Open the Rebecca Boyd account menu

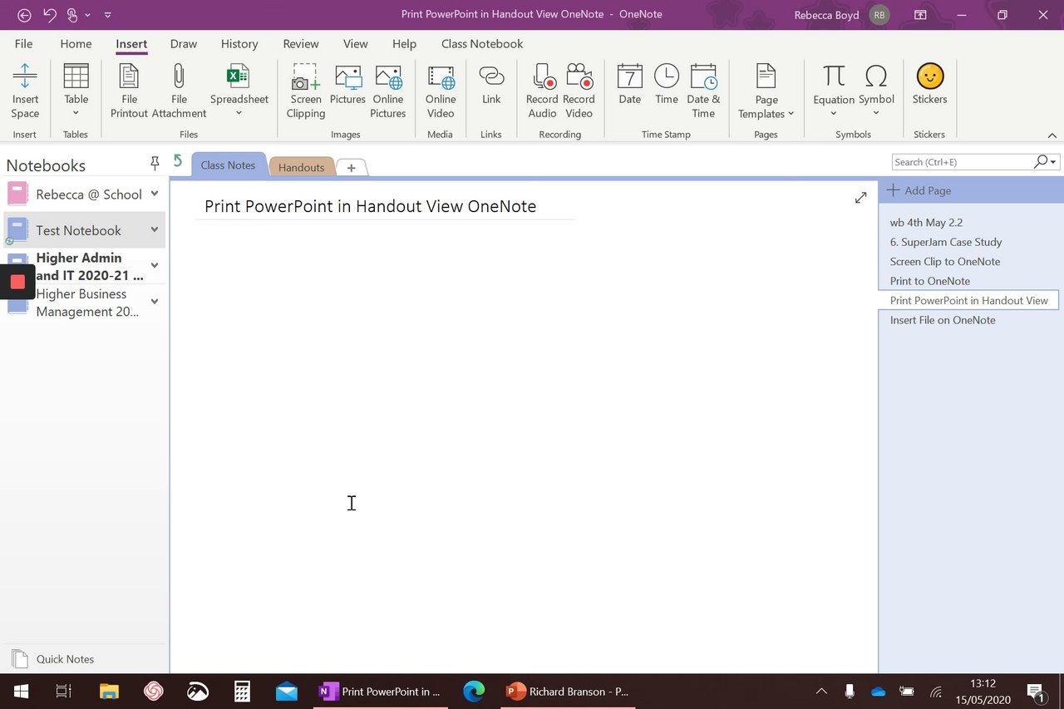(841, 15)
